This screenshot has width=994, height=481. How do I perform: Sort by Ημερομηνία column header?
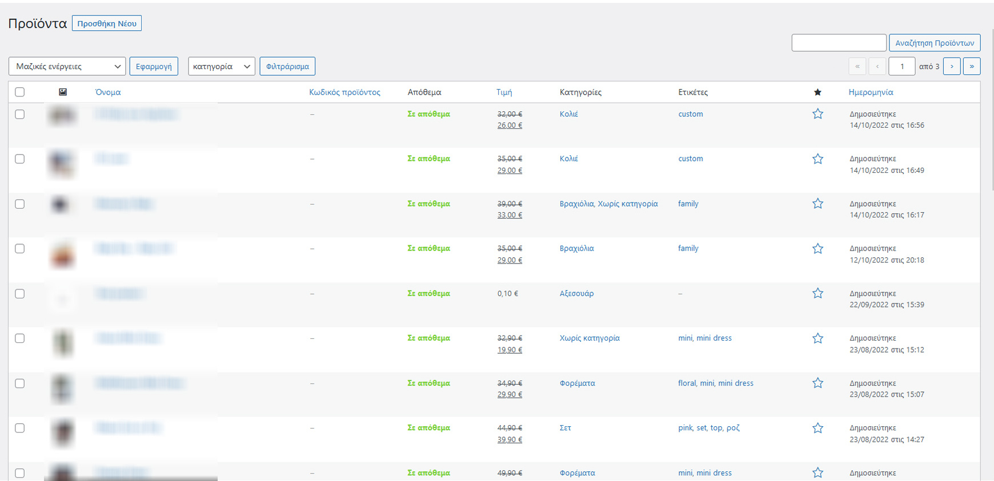pos(871,92)
